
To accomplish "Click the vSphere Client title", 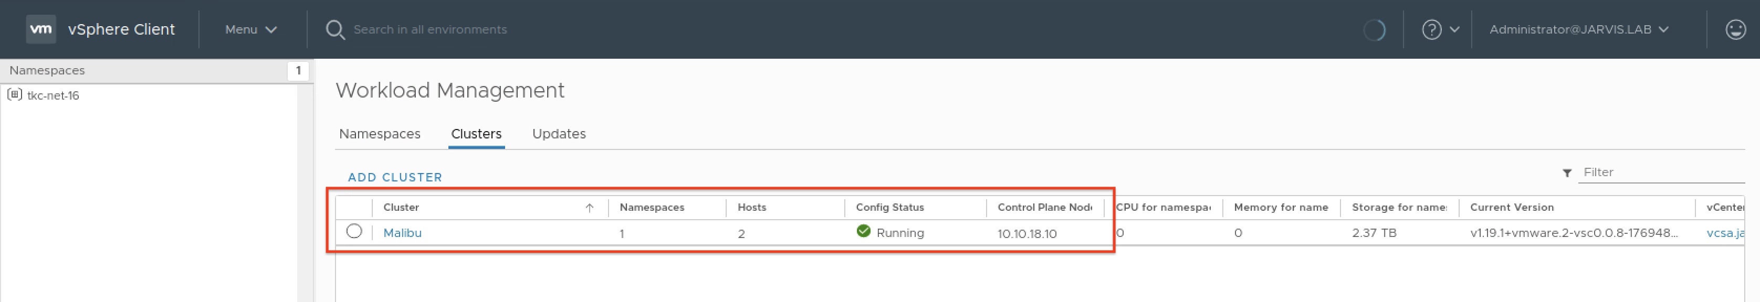I will [x=122, y=29].
